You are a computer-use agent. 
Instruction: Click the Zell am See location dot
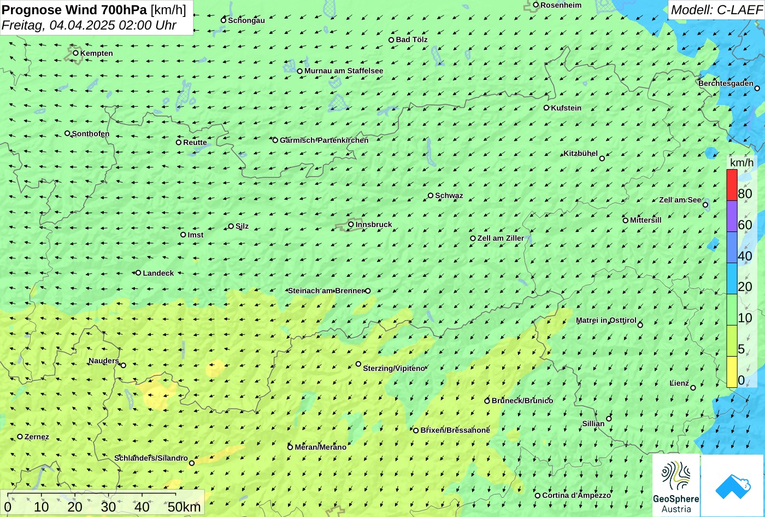click(x=705, y=205)
